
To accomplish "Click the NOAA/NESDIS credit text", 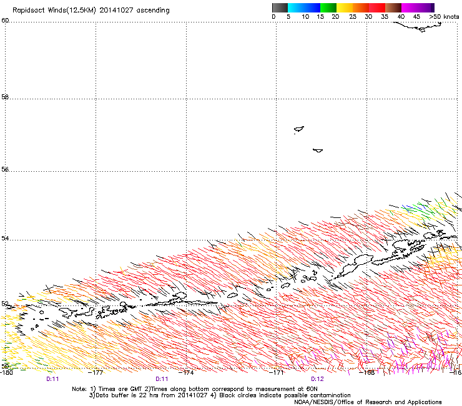I will click(368, 402).
